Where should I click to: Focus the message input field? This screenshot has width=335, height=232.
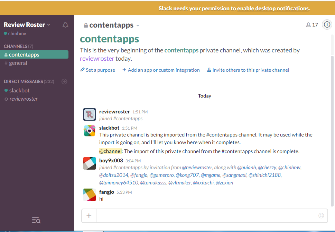(x=206, y=216)
